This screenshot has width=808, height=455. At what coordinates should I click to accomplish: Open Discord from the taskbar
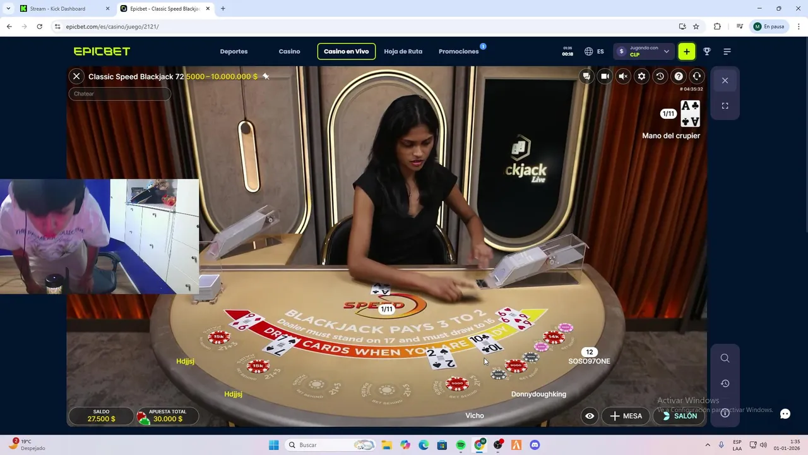(x=535, y=445)
